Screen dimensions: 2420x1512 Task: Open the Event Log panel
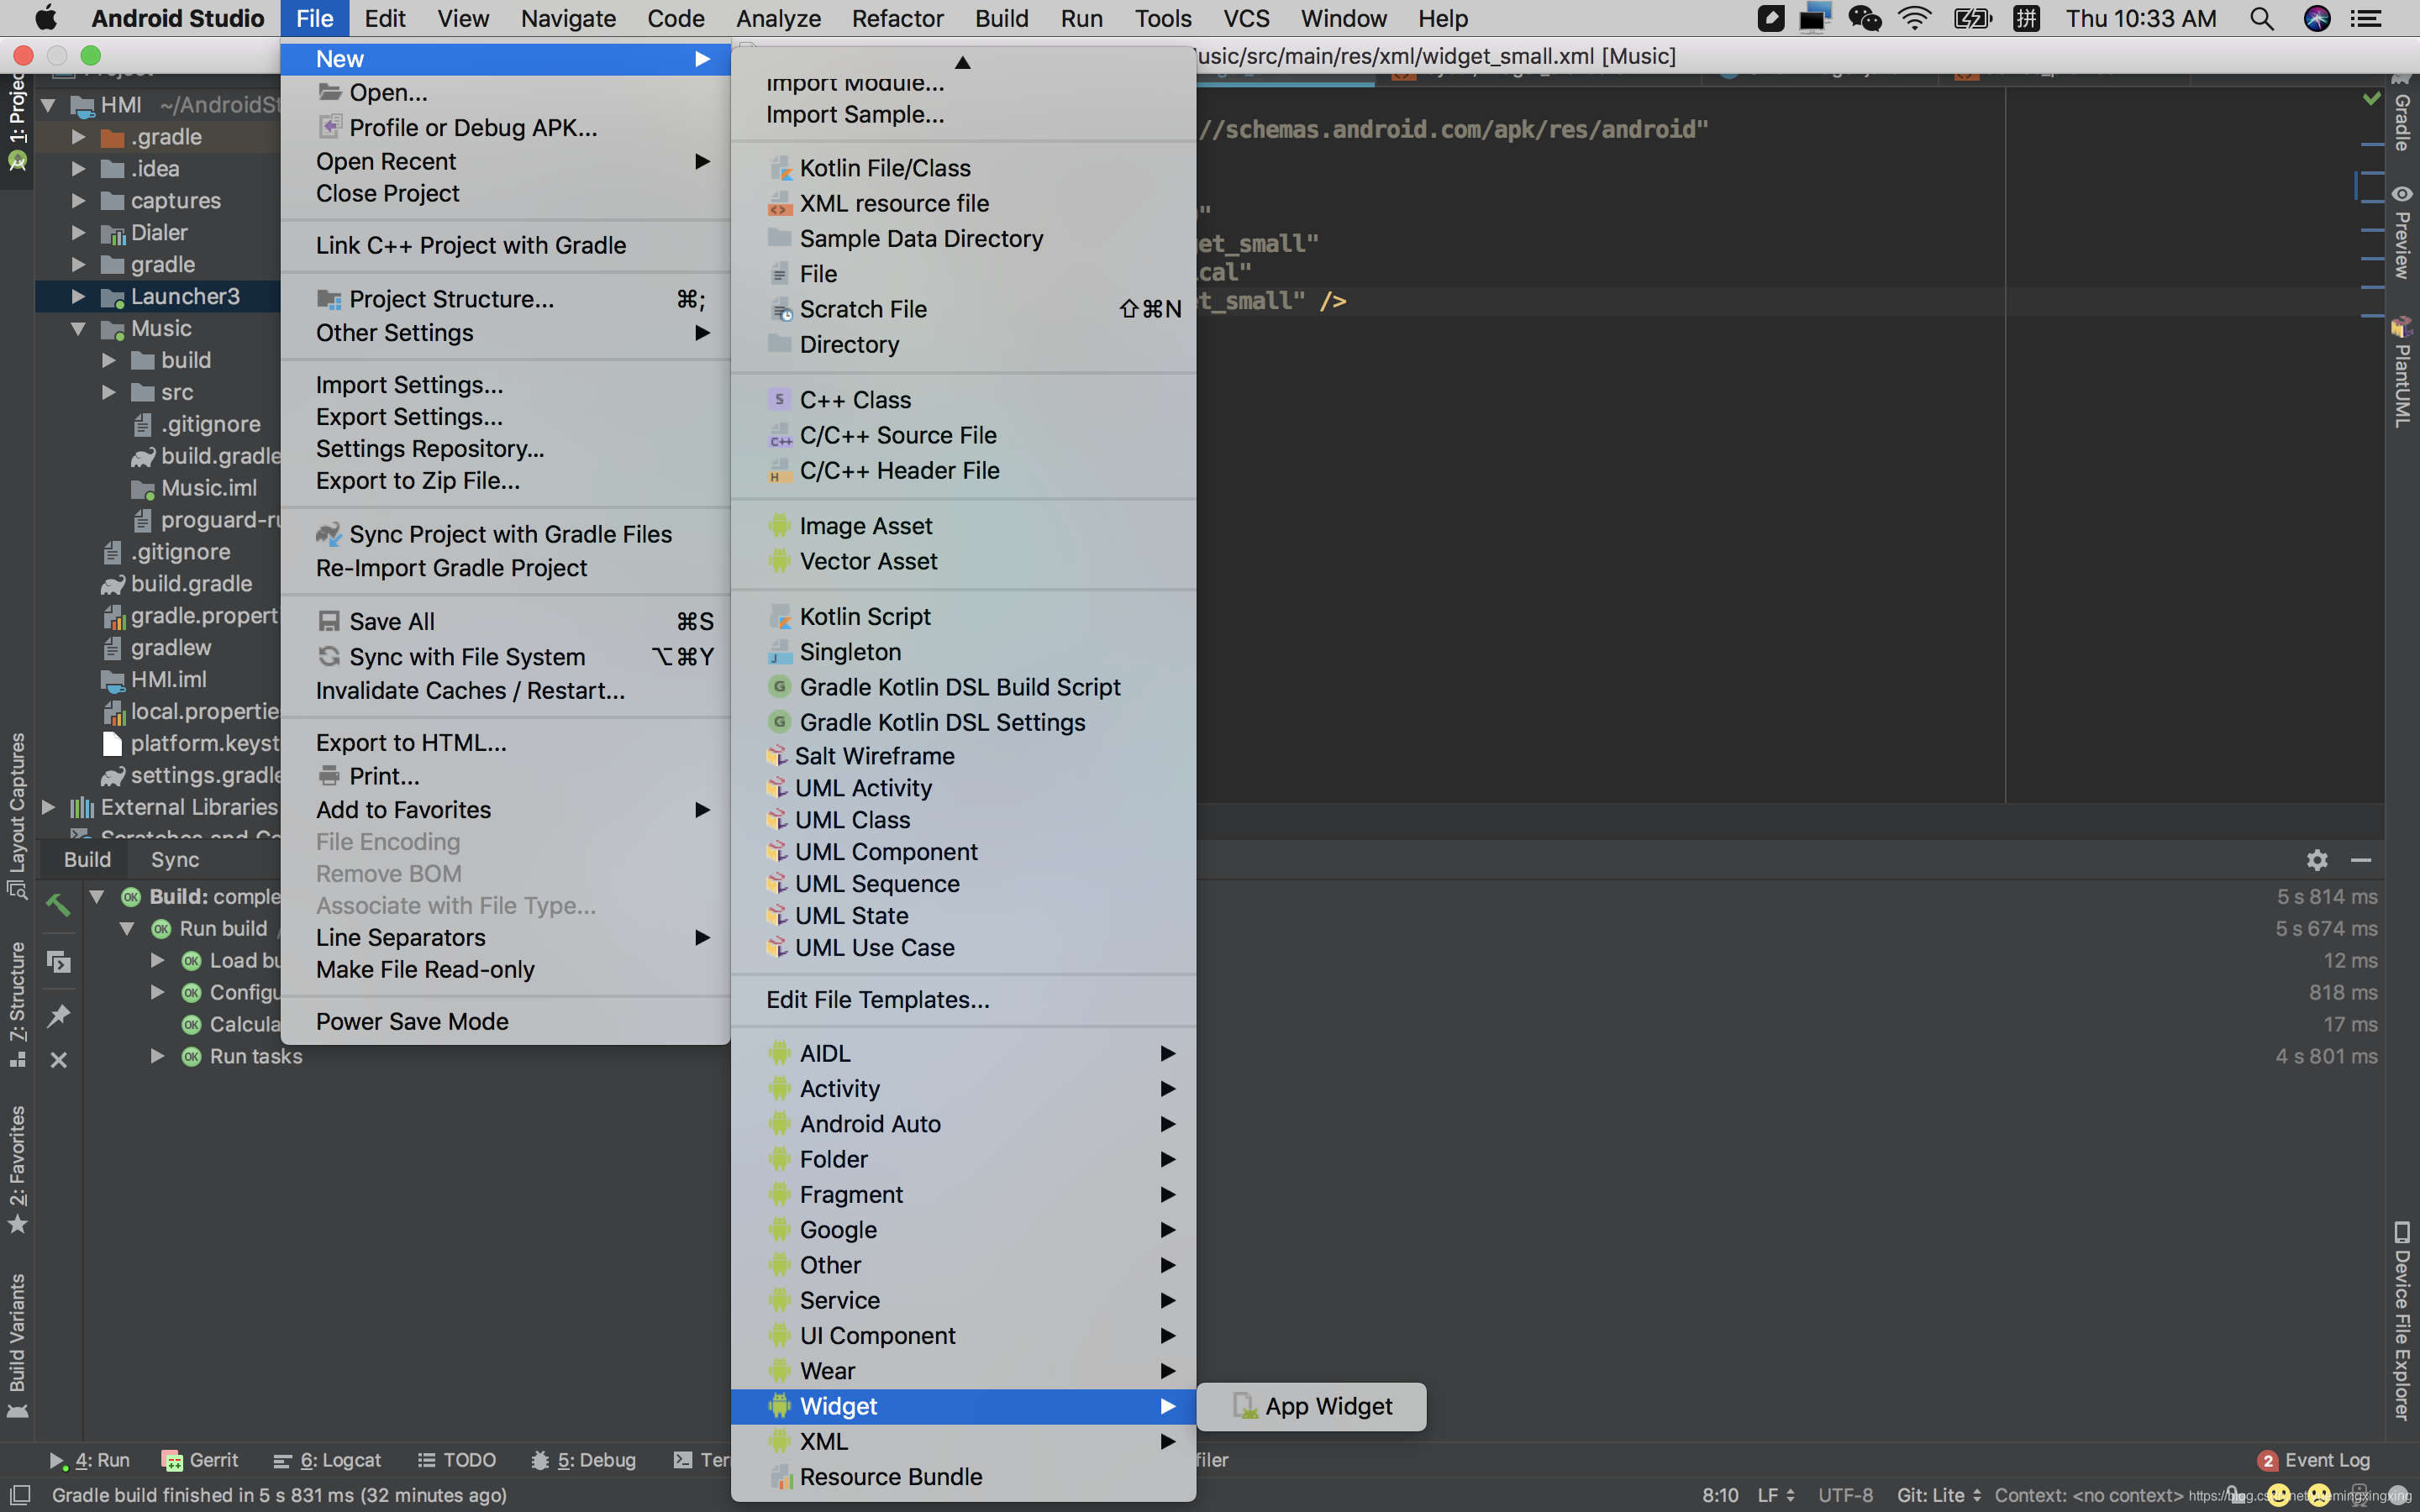click(x=2314, y=1460)
